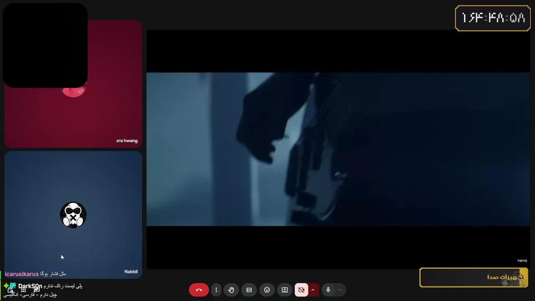Select the zra hwang participant tile
Screen dimensions: 535x301
(73, 84)
